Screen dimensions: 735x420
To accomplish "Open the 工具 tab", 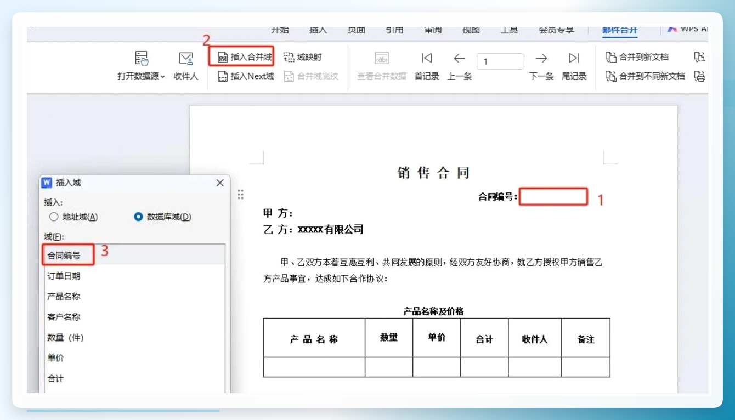I will pos(509,30).
